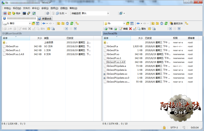
Task: Click the remote 属性 properties button
Action: (142, 29)
